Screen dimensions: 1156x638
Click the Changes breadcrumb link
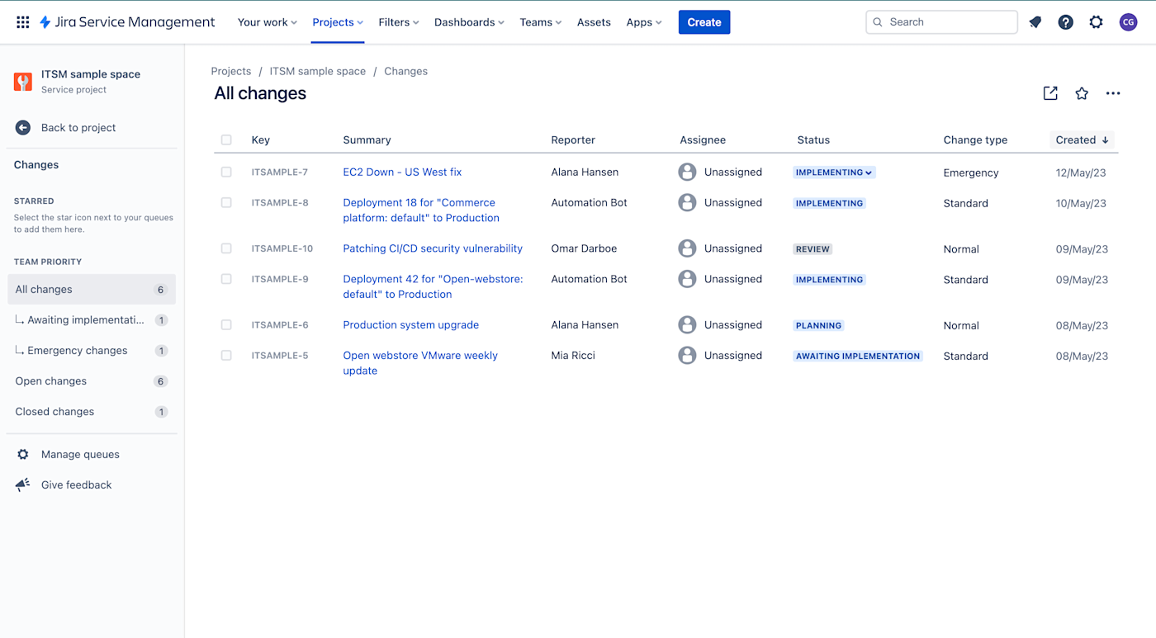coord(405,71)
